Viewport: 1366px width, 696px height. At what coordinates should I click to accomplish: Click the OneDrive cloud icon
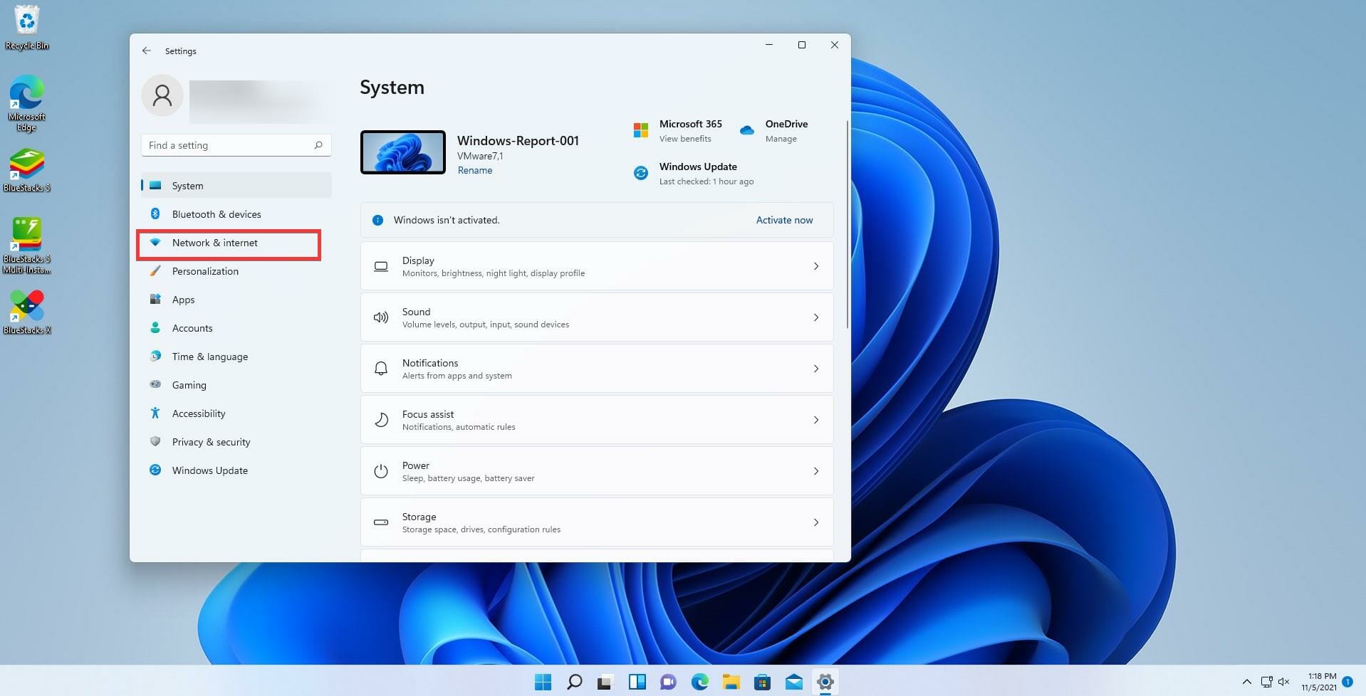(x=746, y=130)
